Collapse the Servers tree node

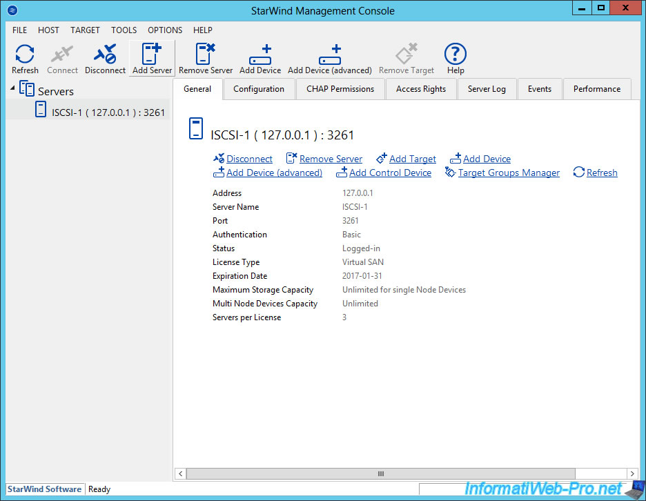(12, 88)
